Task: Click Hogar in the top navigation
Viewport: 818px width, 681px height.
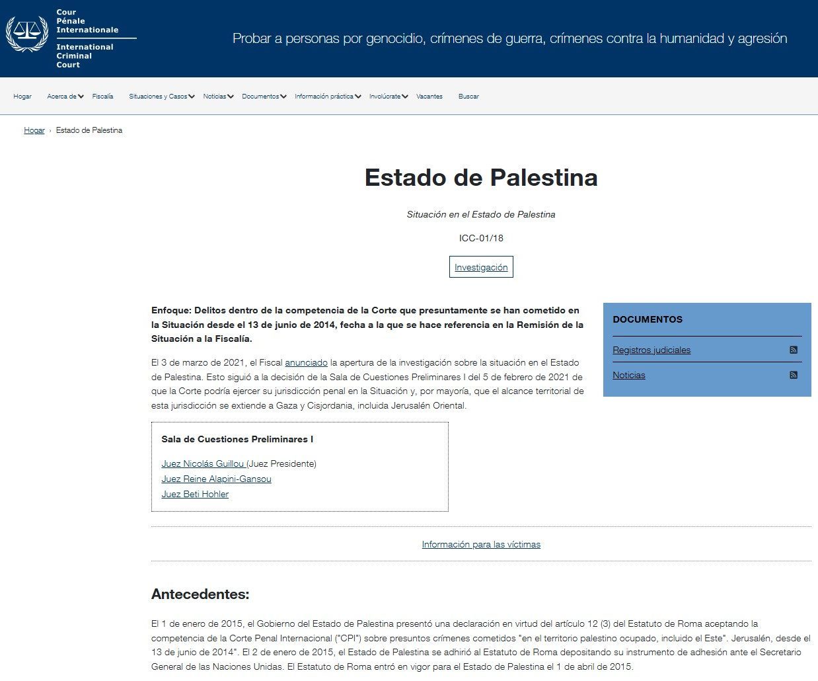Action: 22,97
